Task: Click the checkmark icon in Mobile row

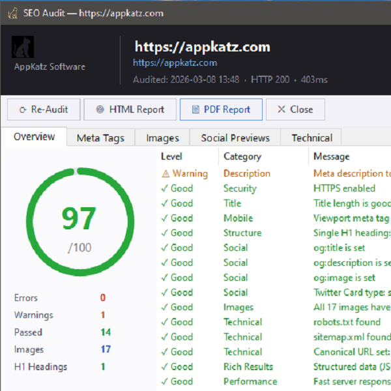Action: pos(165,218)
